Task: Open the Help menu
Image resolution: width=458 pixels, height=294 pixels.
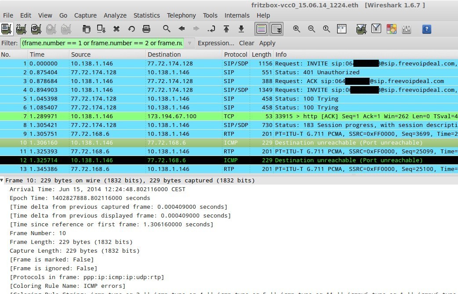Action: [x=263, y=15]
